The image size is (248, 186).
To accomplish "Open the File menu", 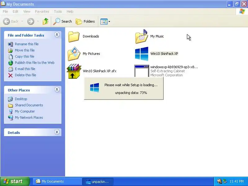I will (5, 11).
